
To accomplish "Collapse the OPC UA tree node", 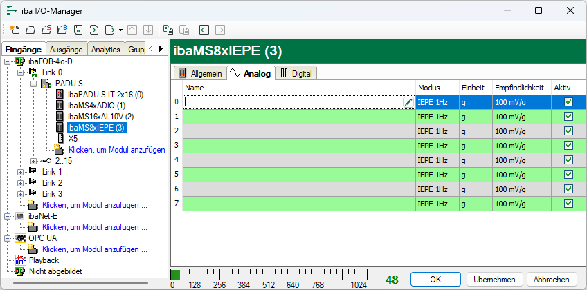I will [x=7, y=238].
